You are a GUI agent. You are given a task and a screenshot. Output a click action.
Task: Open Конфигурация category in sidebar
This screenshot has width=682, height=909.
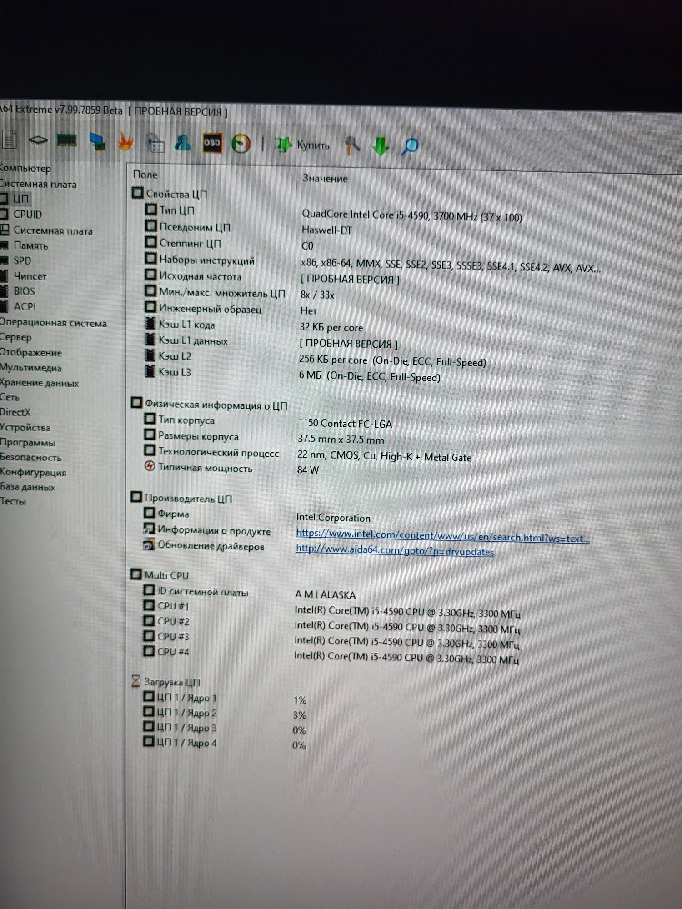(33, 472)
